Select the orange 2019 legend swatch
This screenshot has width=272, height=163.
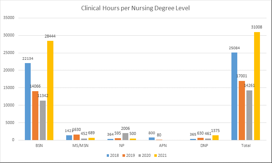click(123, 155)
